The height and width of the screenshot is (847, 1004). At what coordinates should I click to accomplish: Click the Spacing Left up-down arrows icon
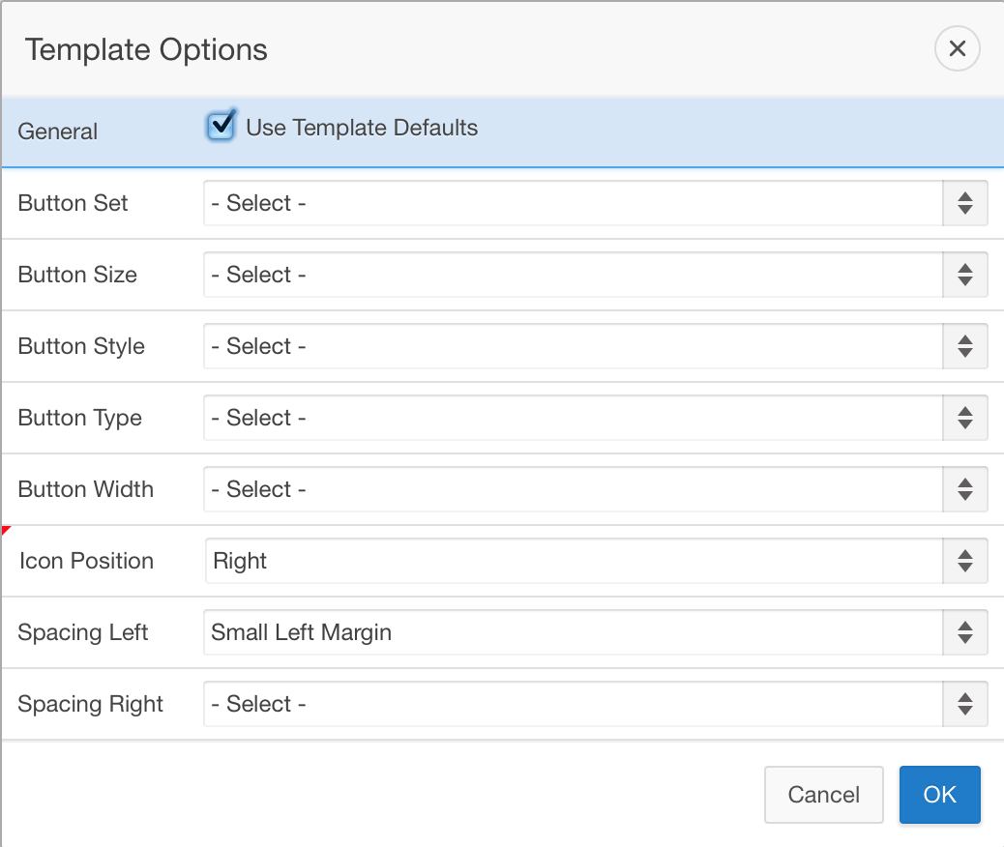click(x=964, y=632)
